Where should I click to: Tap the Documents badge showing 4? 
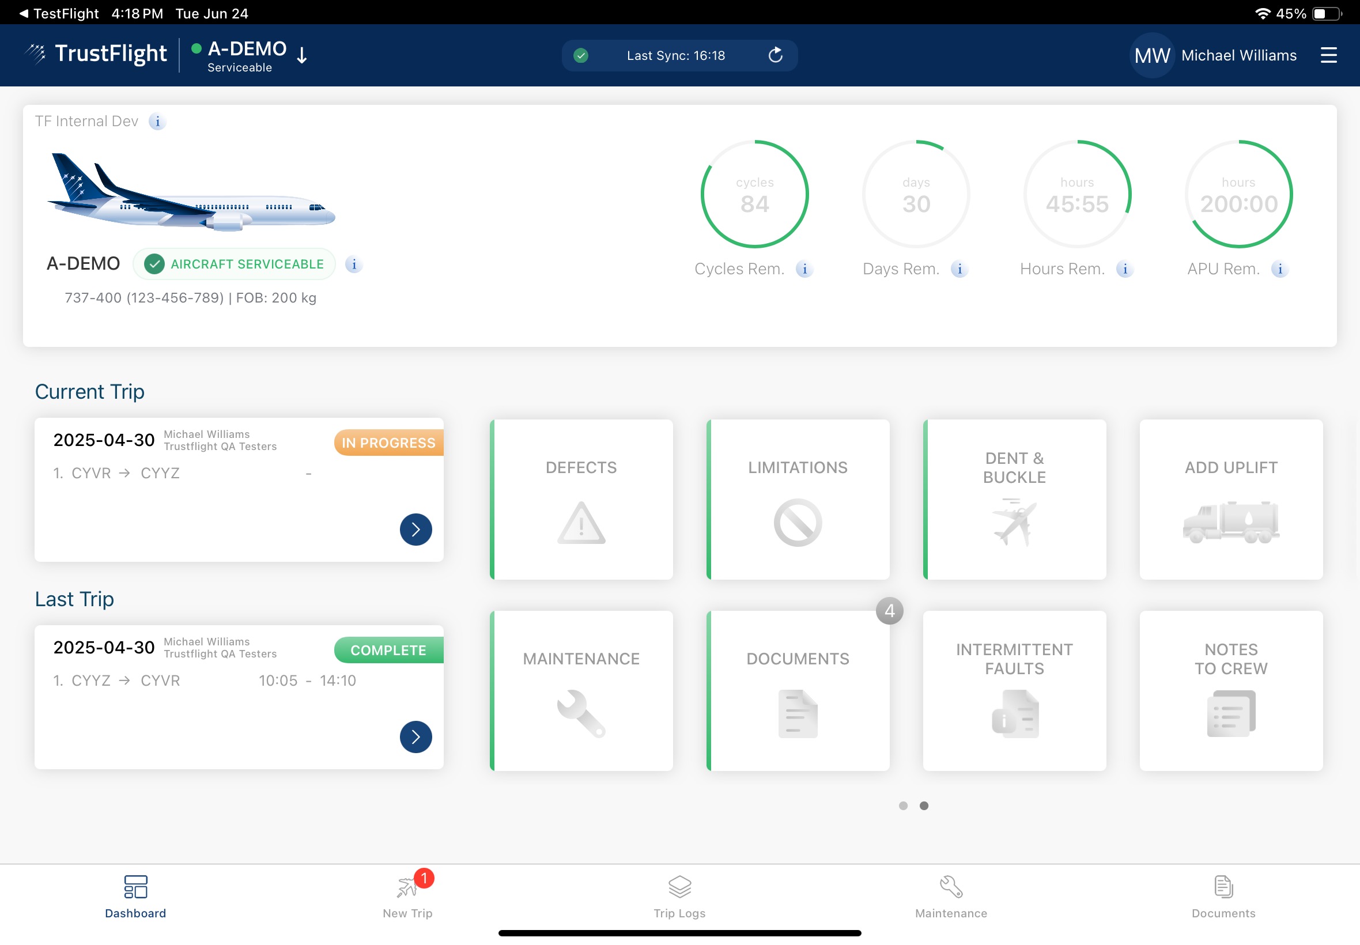coord(889,610)
